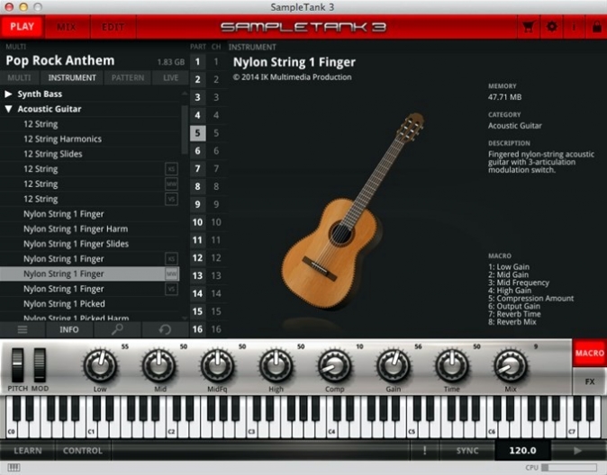Click the Gain knob

394,365
